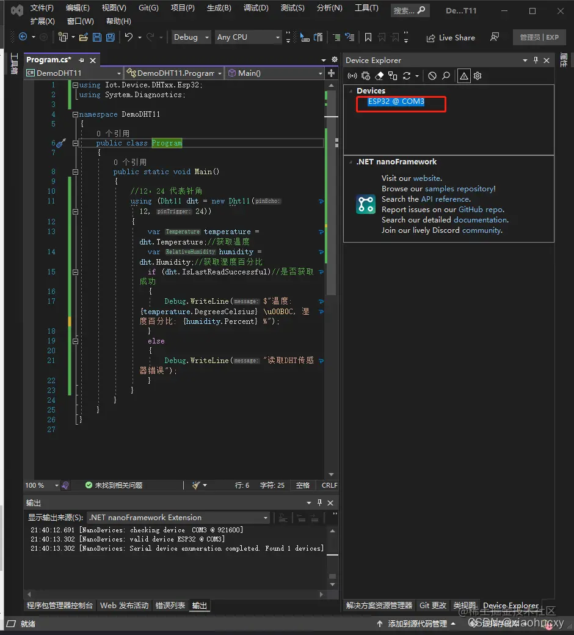Open the GitHub repo link

pos(480,210)
